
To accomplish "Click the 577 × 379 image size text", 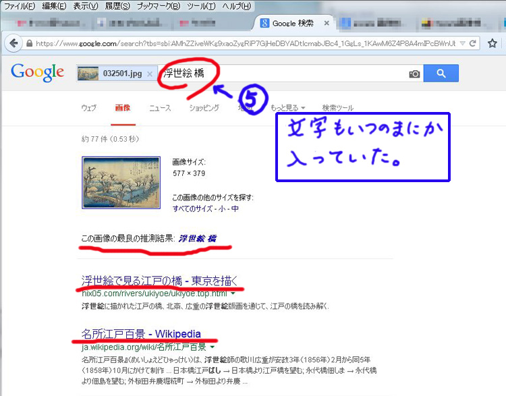I will pos(189,173).
